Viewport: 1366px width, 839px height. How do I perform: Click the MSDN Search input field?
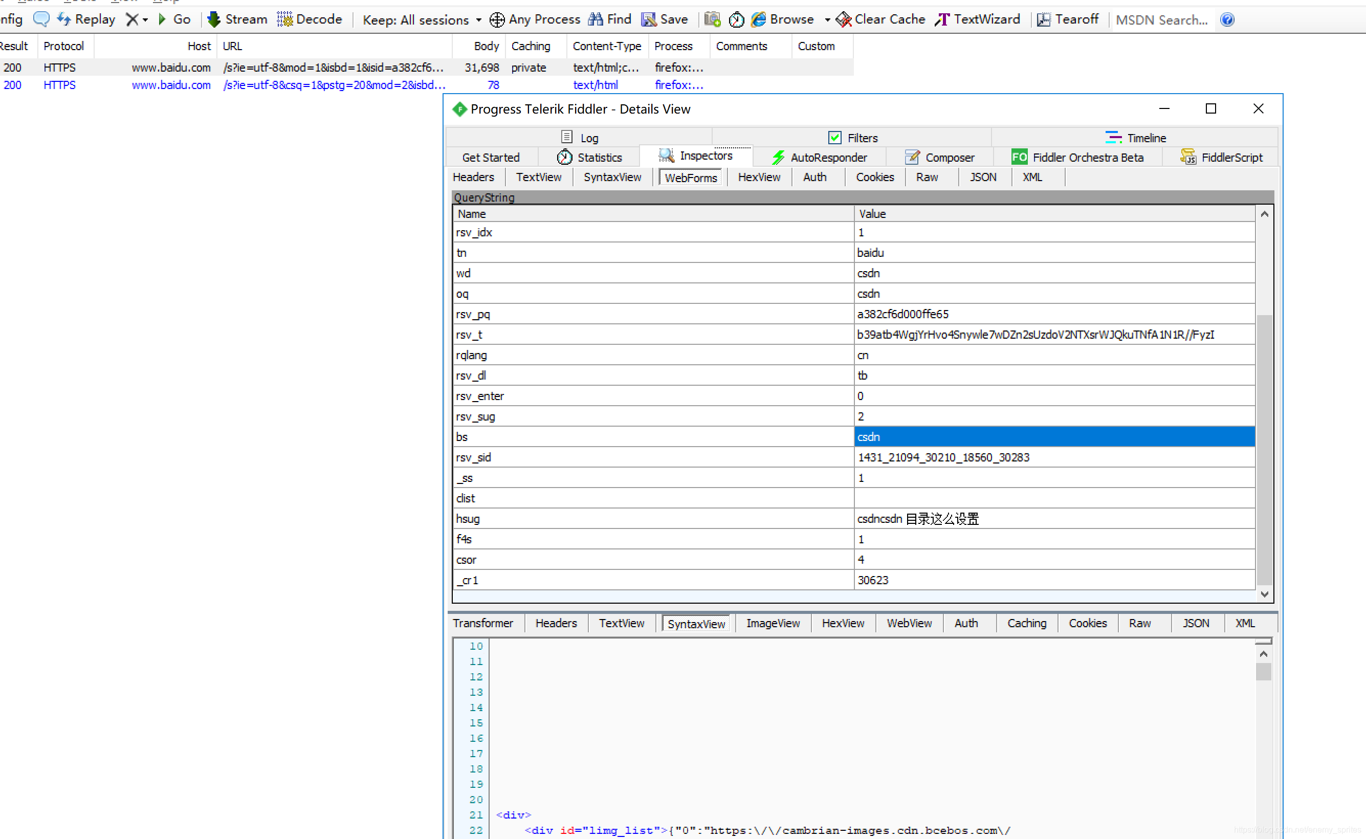[x=1162, y=20]
